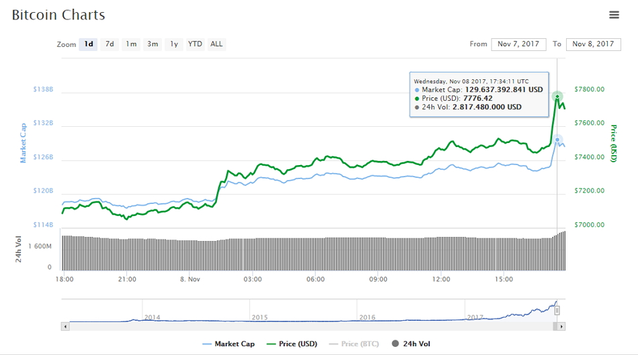
Task: Click the To date field
Action: coord(593,44)
